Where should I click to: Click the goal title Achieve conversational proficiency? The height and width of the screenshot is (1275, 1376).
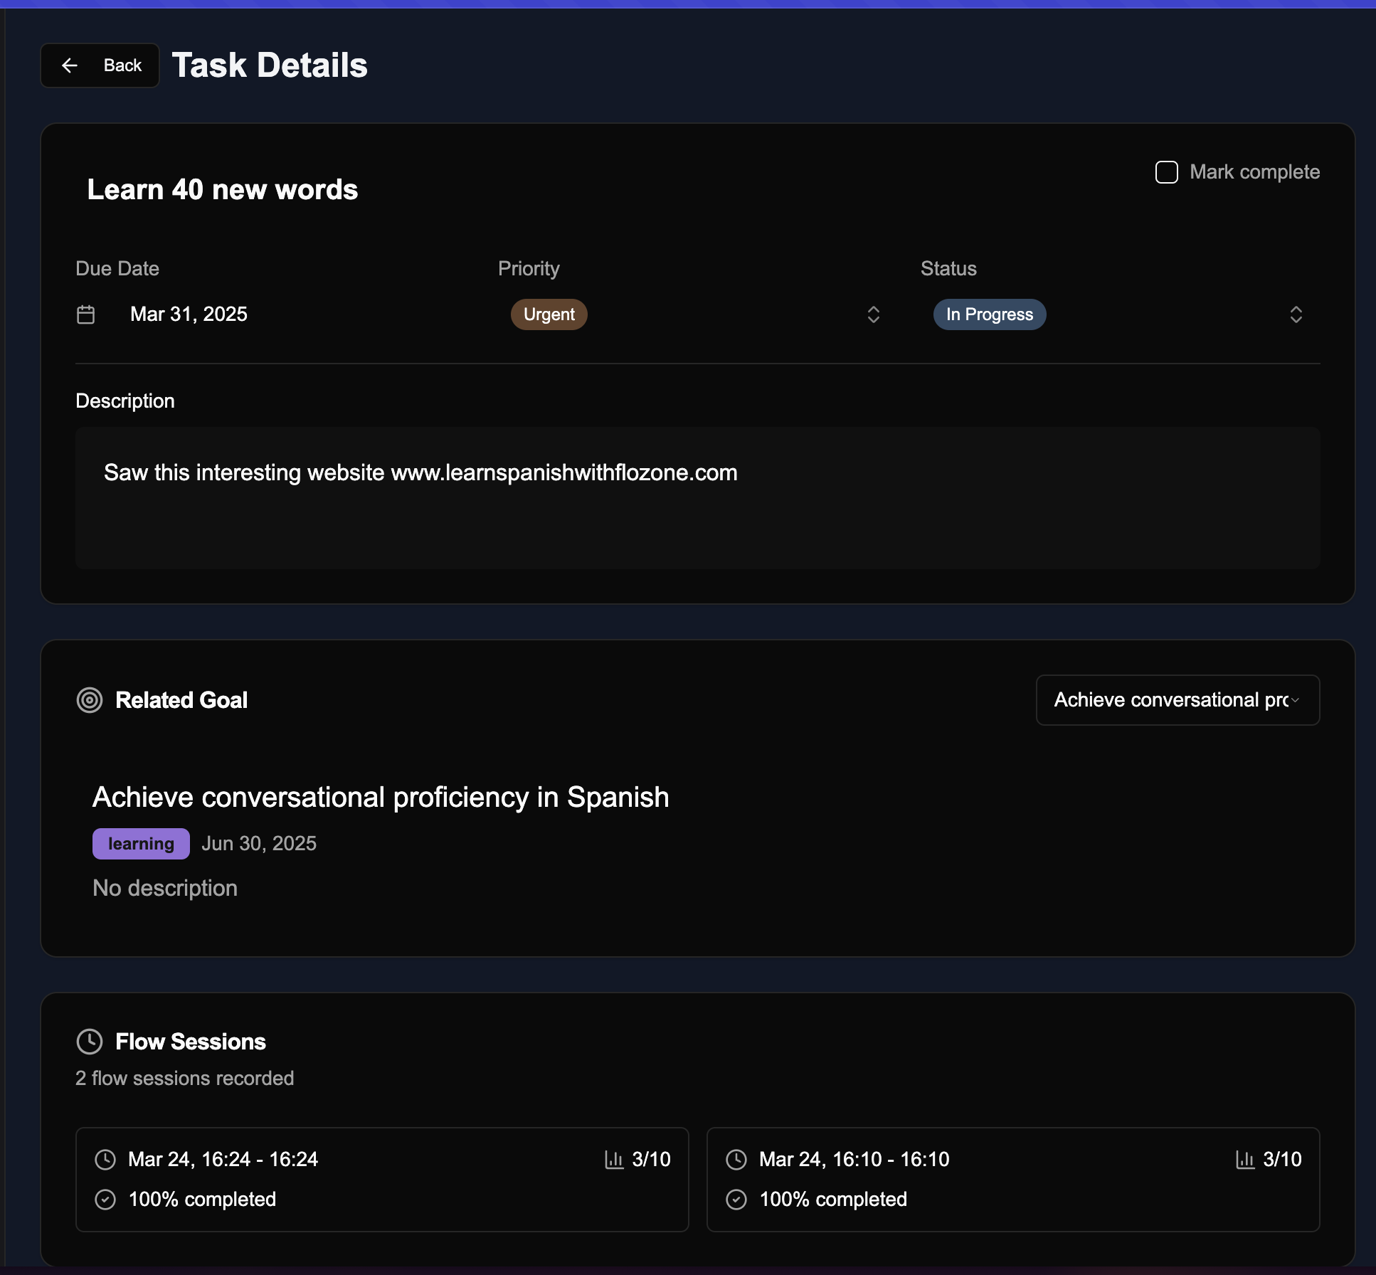[381, 797]
